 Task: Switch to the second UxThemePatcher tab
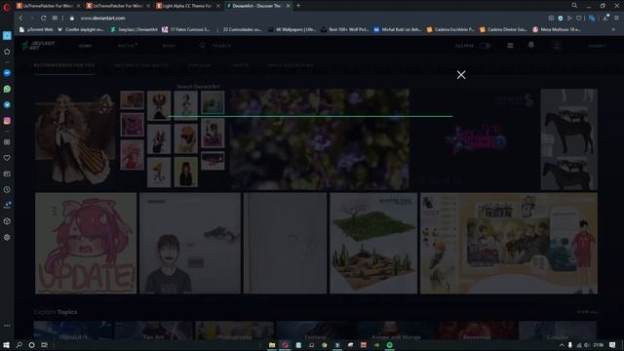tap(115, 6)
